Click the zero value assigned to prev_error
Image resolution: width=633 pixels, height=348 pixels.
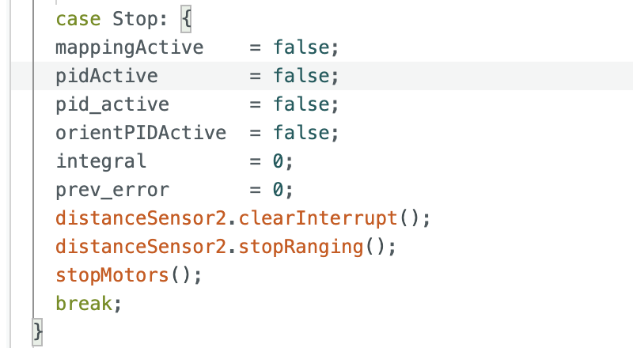point(278,190)
